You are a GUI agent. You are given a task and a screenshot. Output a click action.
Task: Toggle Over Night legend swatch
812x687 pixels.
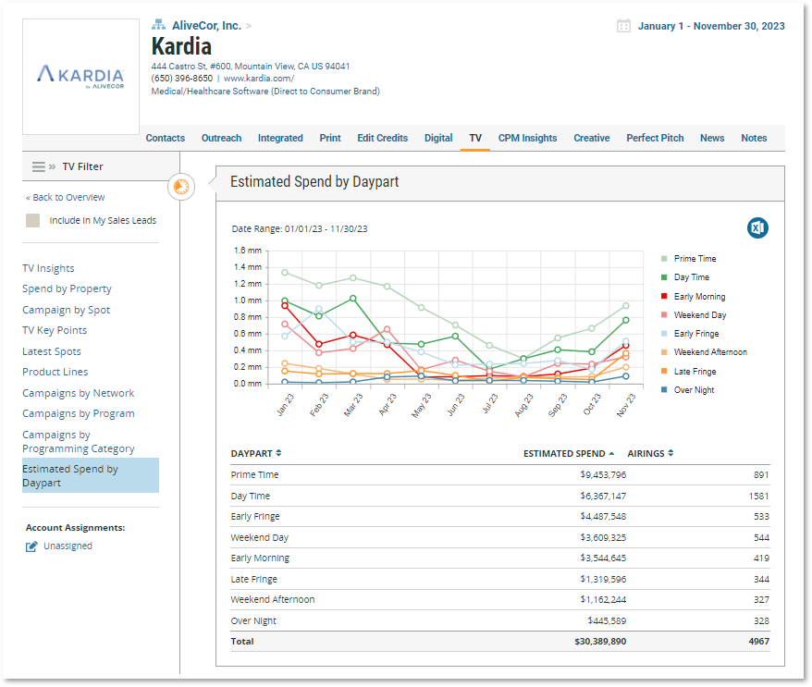point(664,390)
